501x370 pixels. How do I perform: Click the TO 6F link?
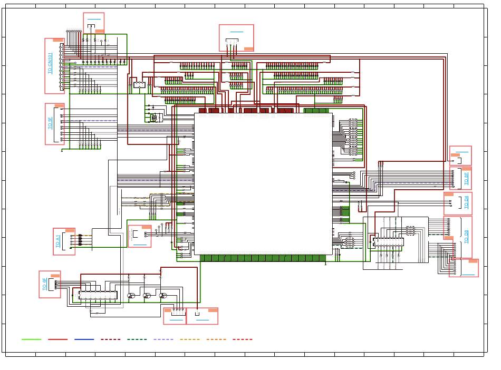pos(45,284)
